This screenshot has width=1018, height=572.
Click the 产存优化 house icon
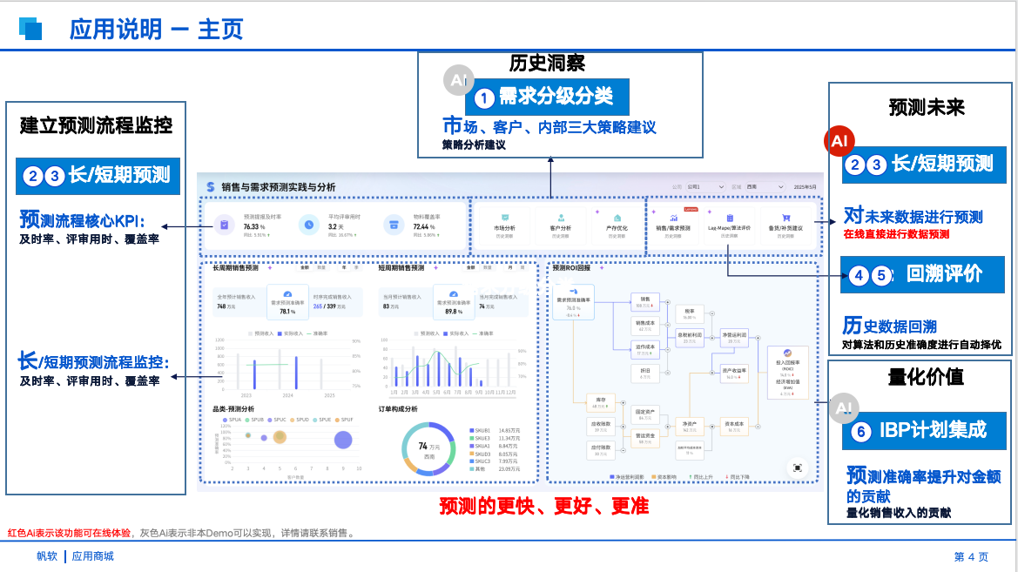click(x=617, y=218)
